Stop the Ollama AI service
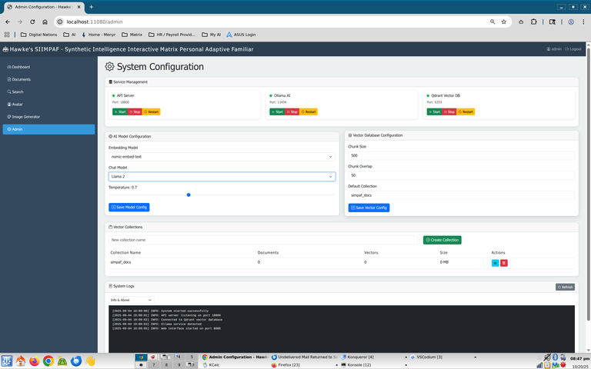This screenshot has height=369, width=591. [292, 111]
